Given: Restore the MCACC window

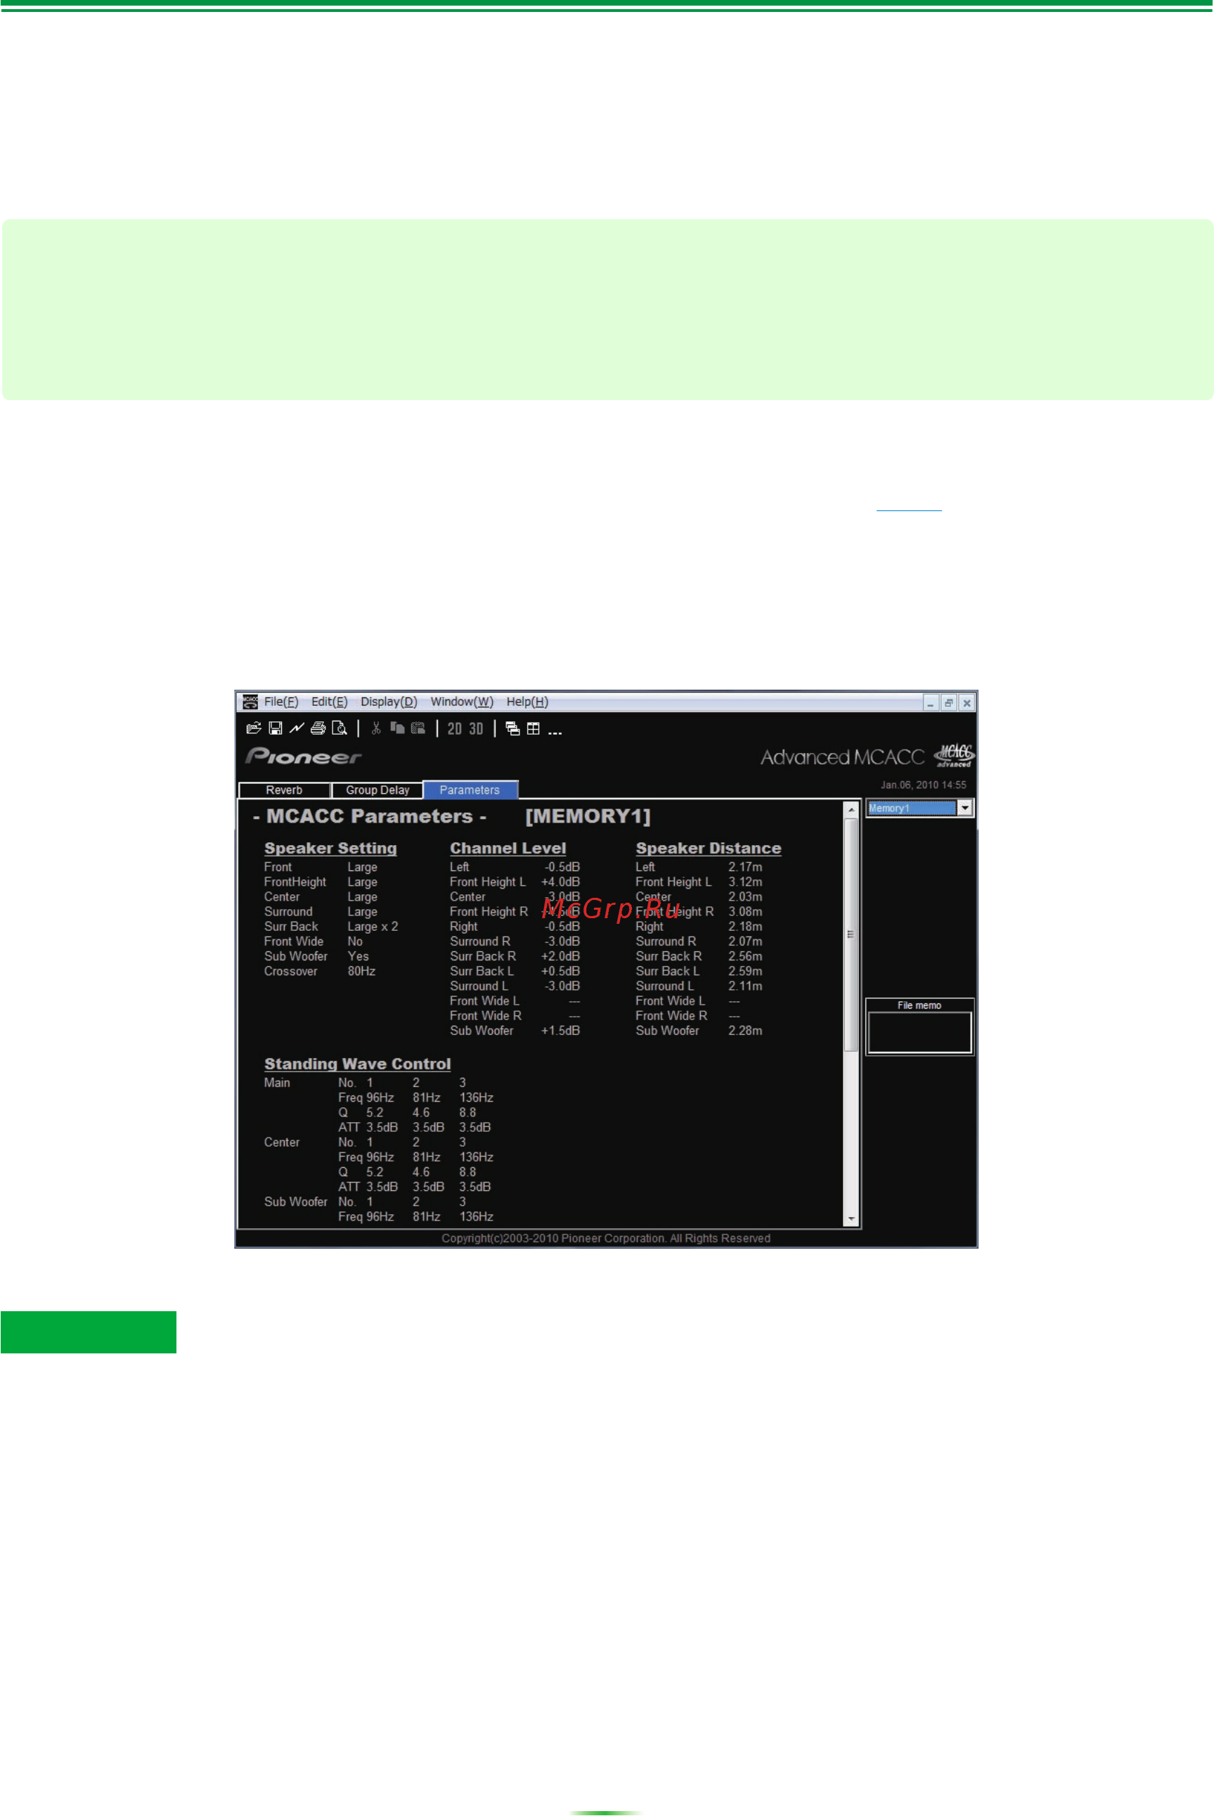Looking at the screenshot, I should [948, 702].
